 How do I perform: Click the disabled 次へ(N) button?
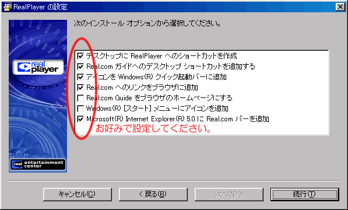(229, 194)
